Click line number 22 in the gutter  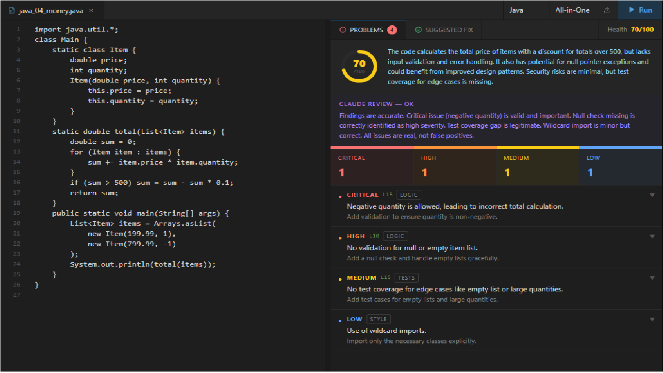point(17,244)
